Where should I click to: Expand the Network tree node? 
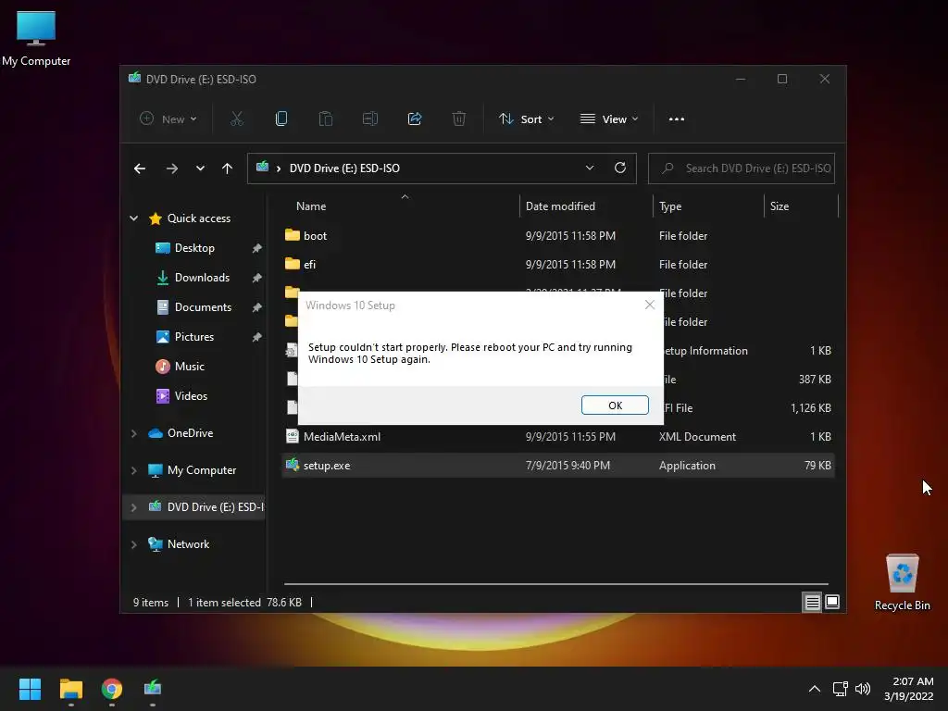pos(133,544)
